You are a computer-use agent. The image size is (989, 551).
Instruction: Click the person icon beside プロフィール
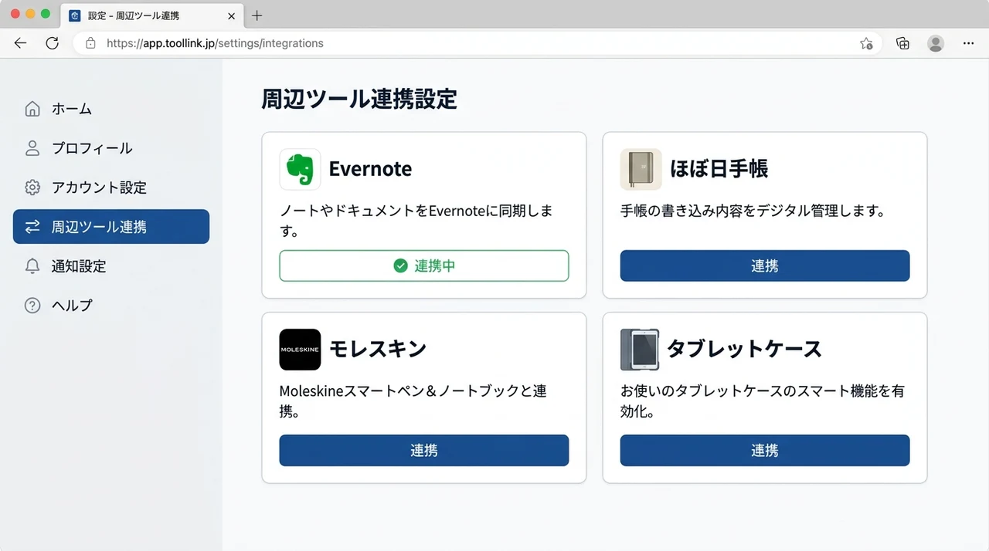pos(32,148)
